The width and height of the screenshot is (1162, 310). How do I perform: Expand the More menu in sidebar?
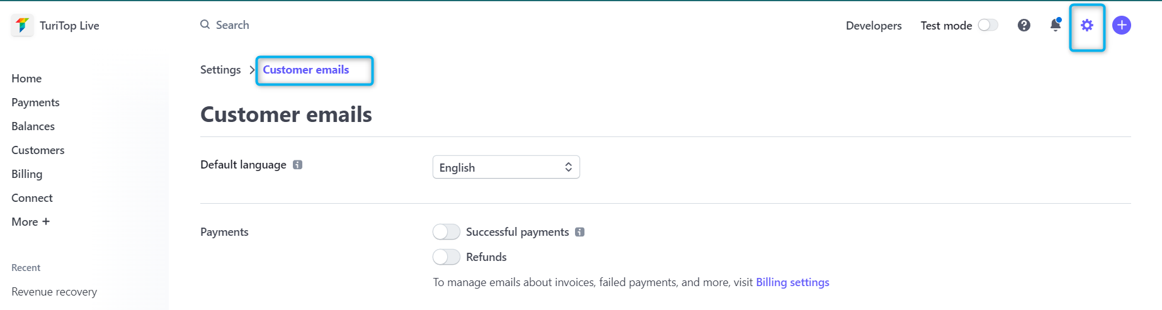(30, 222)
